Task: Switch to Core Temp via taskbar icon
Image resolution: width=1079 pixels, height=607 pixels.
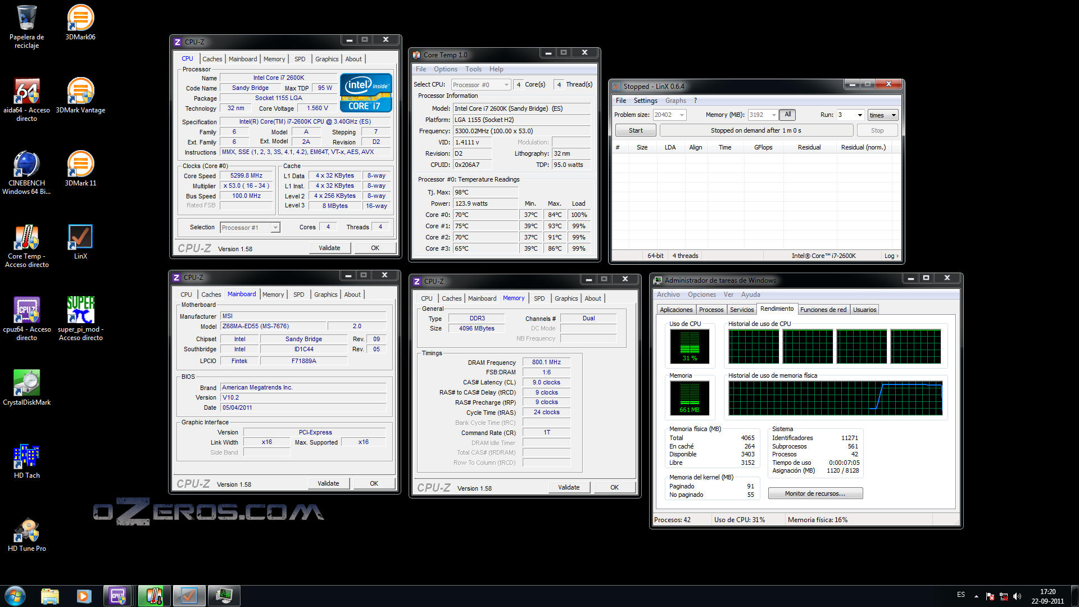Action: point(154,595)
